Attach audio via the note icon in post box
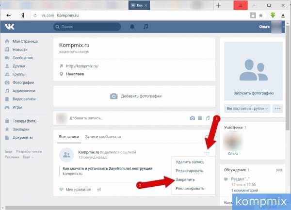The height and width of the screenshot is (210, 291). [208, 118]
